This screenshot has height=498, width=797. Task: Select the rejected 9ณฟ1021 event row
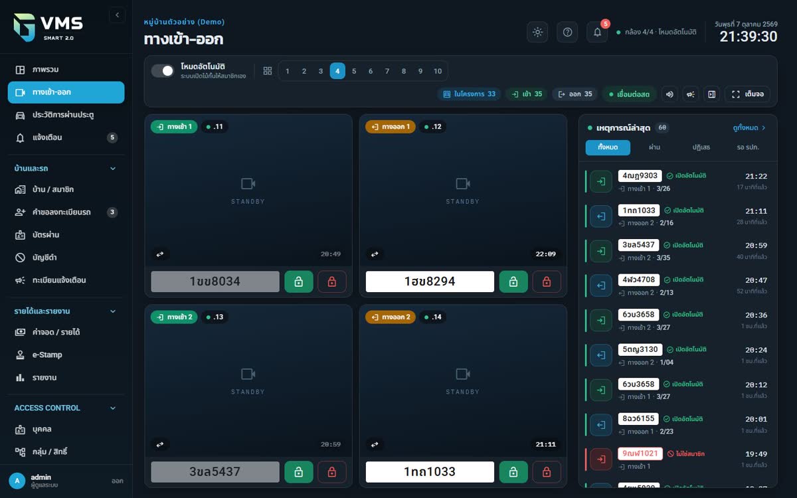pos(677,459)
